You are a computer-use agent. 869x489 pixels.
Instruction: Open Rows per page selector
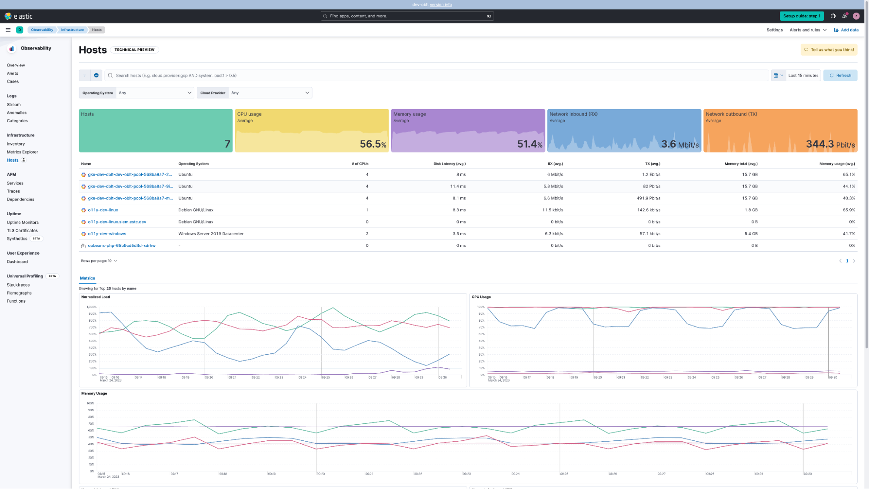click(x=99, y=261)
